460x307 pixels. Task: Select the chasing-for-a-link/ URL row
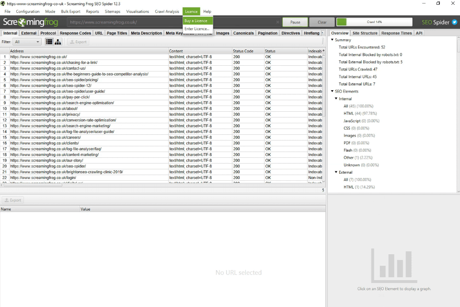click(x=161, y=62)
